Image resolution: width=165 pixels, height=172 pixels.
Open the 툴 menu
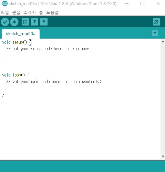[41, 12]
